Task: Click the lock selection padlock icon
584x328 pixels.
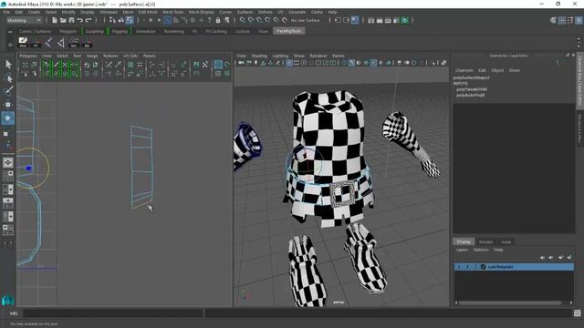Action: 218,20
